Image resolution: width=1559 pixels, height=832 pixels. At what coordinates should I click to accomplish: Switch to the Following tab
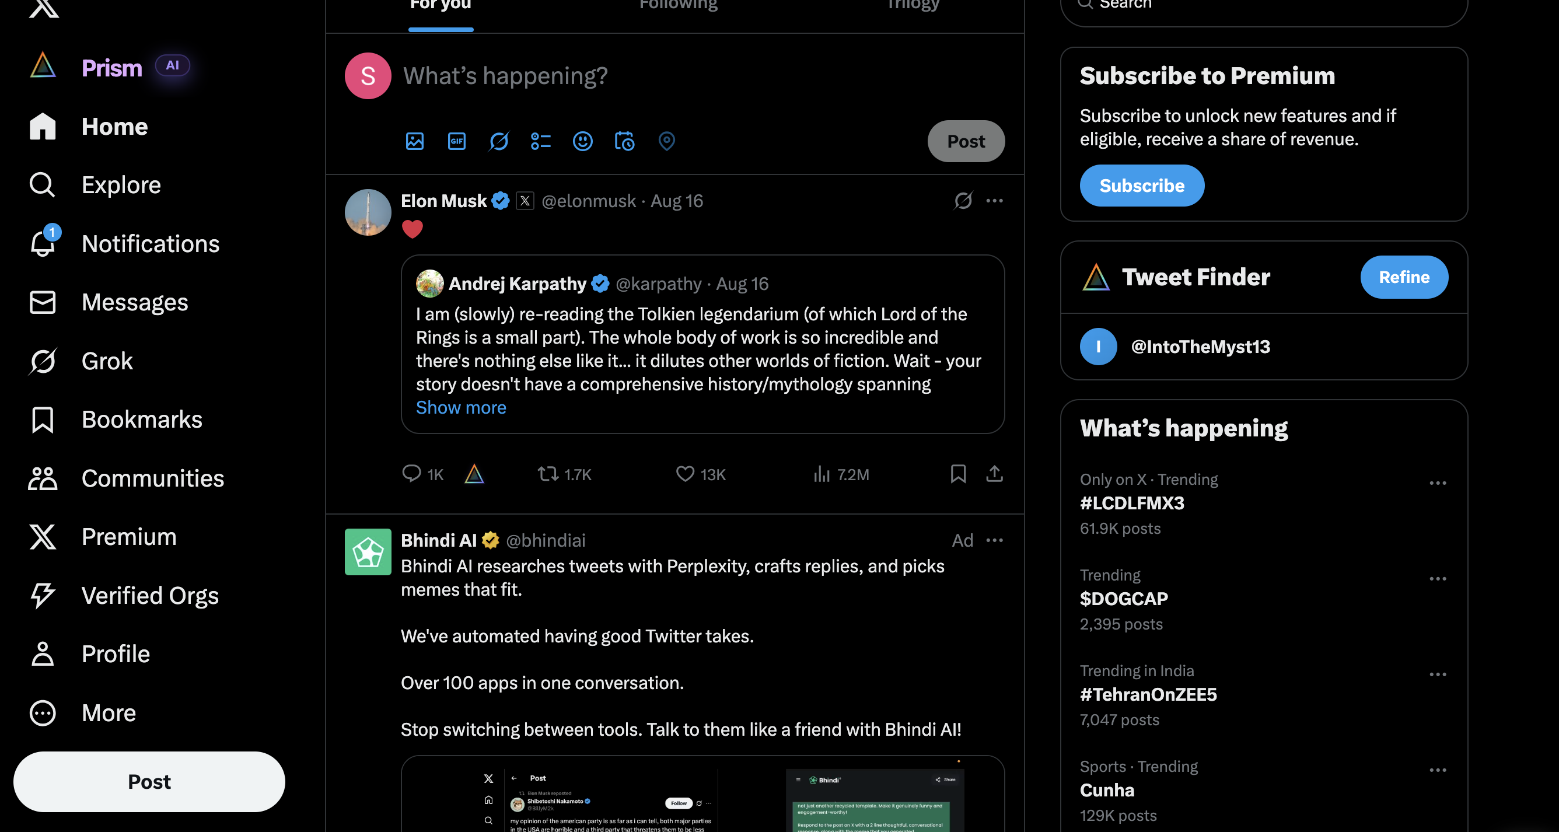(x=678, y=5)
